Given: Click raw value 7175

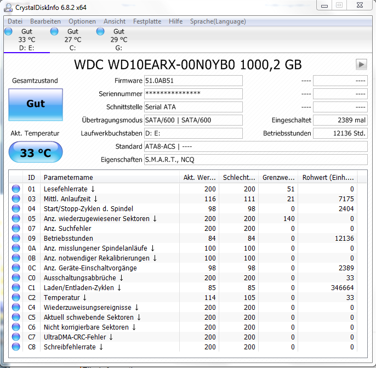Looking at the screenshot, I should (346, 199).
